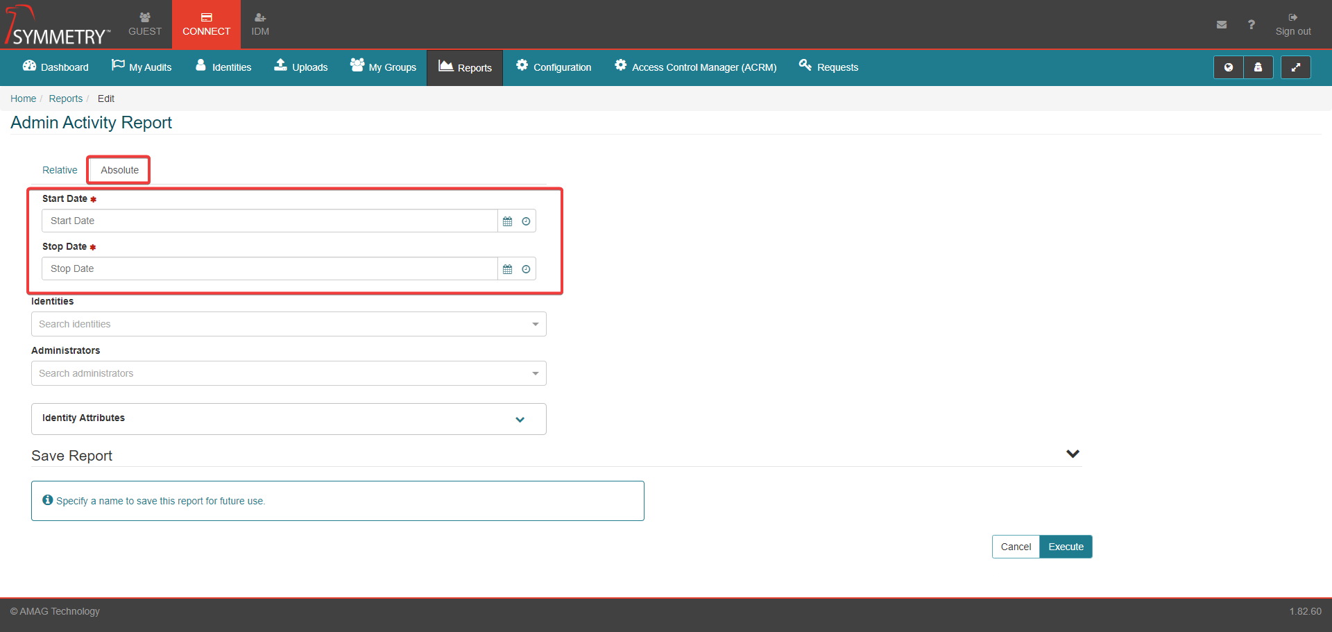The image size is (1332, 632).
Task: Click the Cancel button
Action: (1016, 547)
